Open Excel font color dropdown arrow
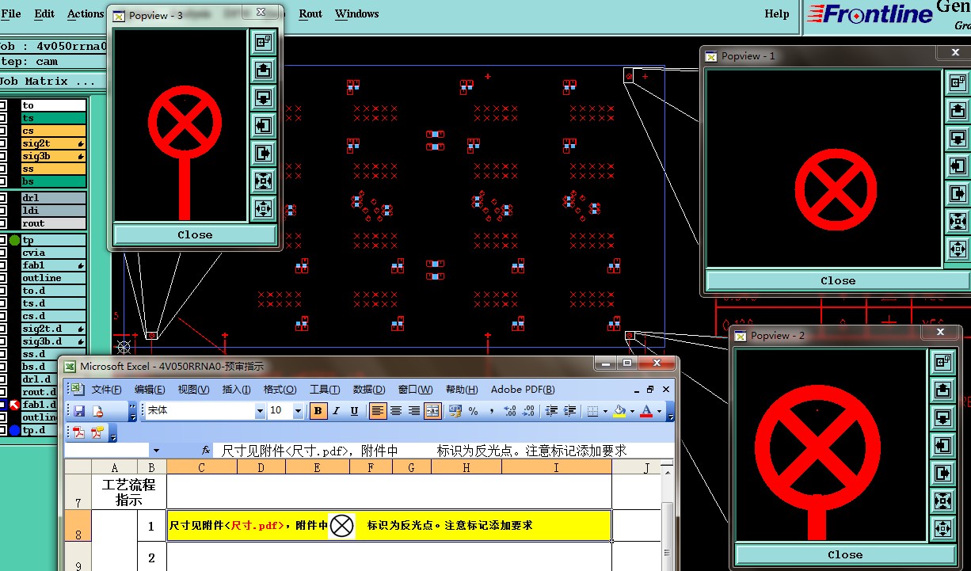 (659, 411)
